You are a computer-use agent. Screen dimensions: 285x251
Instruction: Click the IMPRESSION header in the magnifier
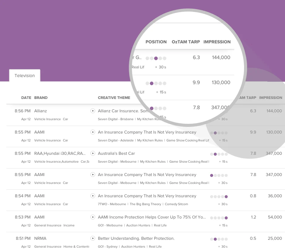[x=217, y=42]
